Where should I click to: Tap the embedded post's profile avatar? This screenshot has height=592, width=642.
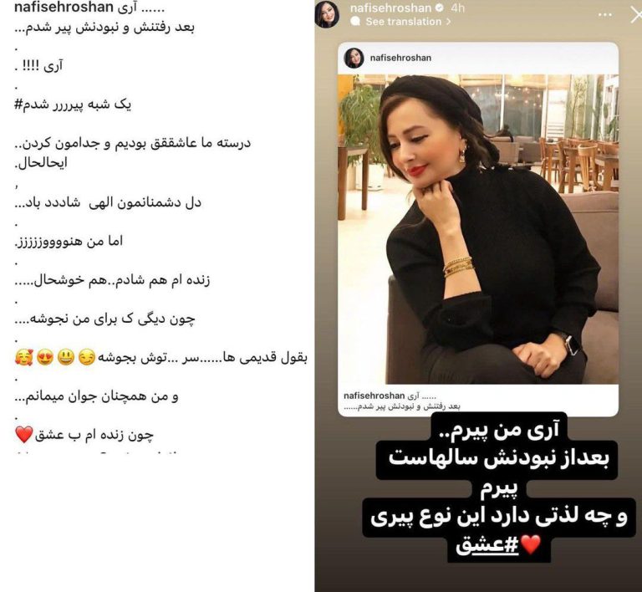pyautogui.click(x=354, y=58)
